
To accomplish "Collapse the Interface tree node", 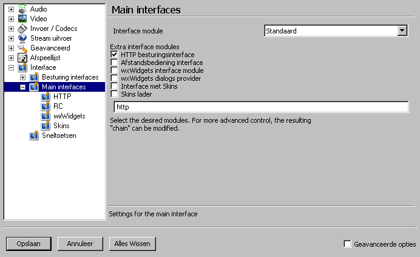I will (11, 67).
